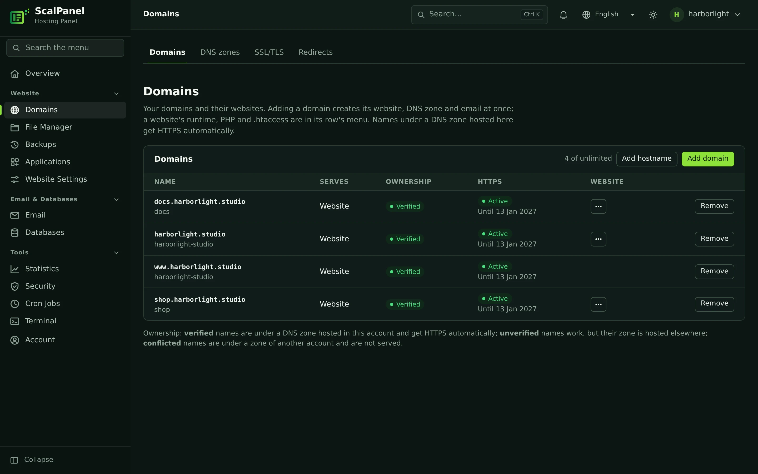
Task: Click the File Manager folder icon
Action: (x=15, y=127)
